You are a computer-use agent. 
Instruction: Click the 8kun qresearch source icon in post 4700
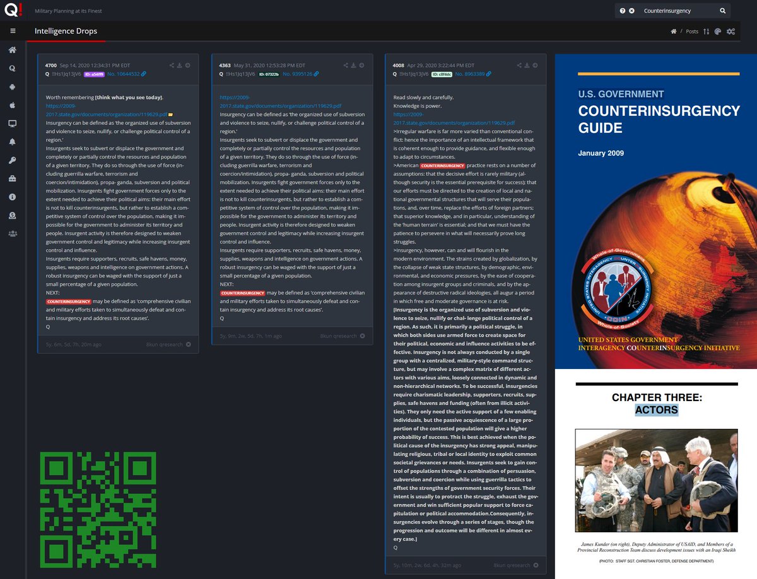(x=188, y=344)
